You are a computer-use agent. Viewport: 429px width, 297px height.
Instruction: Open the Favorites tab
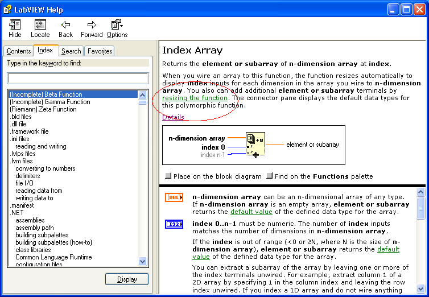tap(100, 51)
